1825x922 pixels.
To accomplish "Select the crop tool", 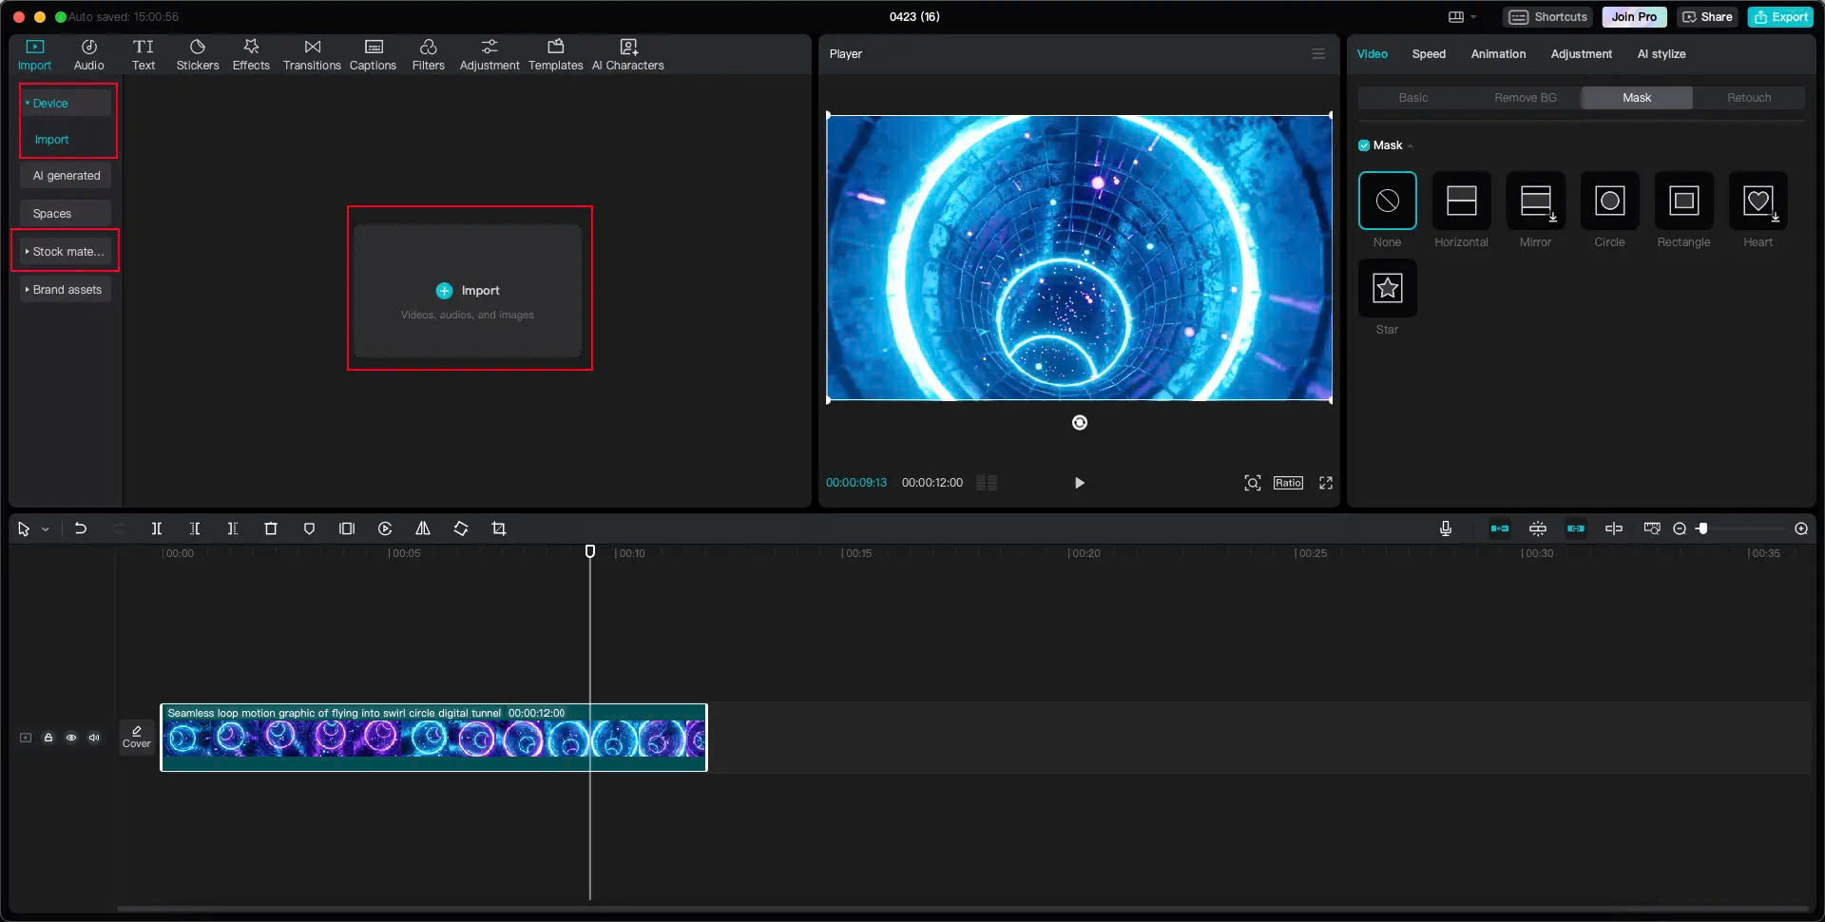I will (499, 528).
